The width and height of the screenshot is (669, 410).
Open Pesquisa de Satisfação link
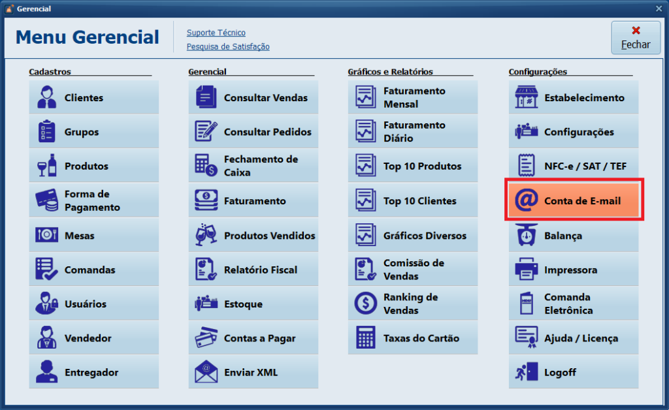[x=228, y=46]
